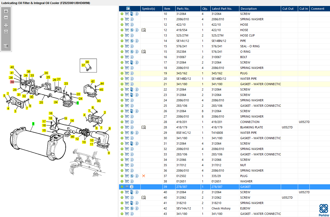Open info for item 11 spring washer
The width and height of the screenshot is (330, 217).
click(x=132, y=19)
